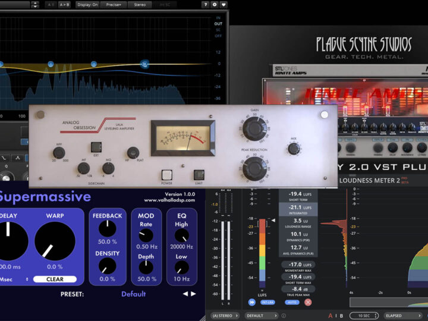
Task: Click the WARP knob in Supermassive
Action: [x=55, y=241]
